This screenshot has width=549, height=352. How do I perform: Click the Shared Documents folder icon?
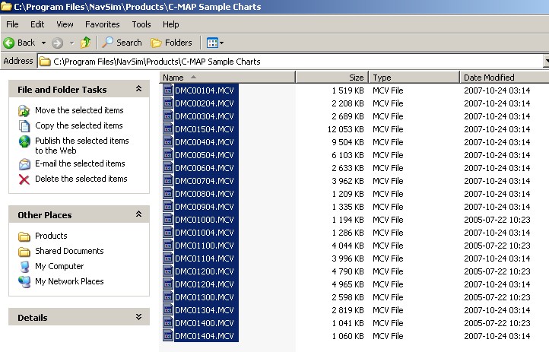[x=24, y=252]
